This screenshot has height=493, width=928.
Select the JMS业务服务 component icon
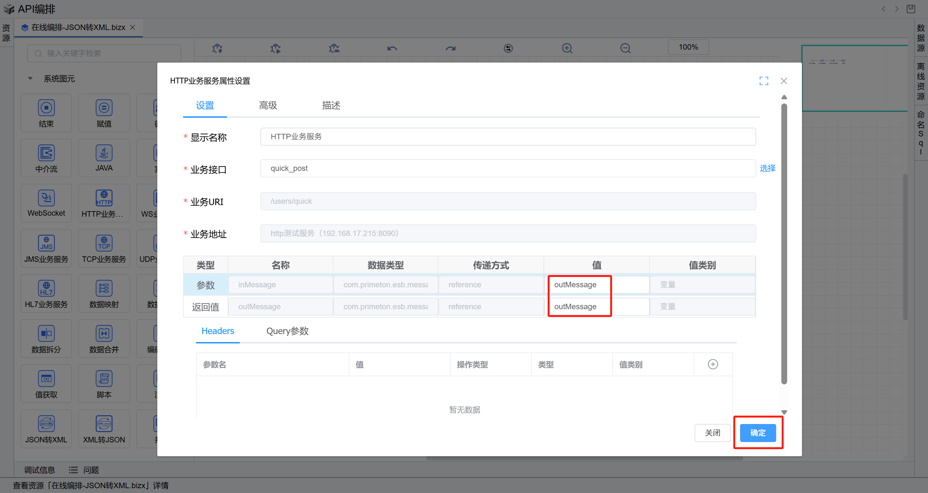[46, 243]
